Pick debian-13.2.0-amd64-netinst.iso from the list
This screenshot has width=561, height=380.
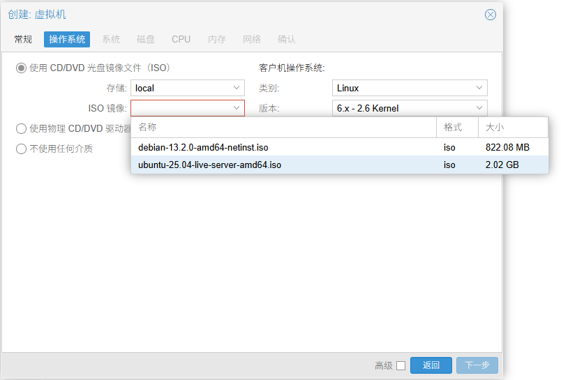[203, 148]
